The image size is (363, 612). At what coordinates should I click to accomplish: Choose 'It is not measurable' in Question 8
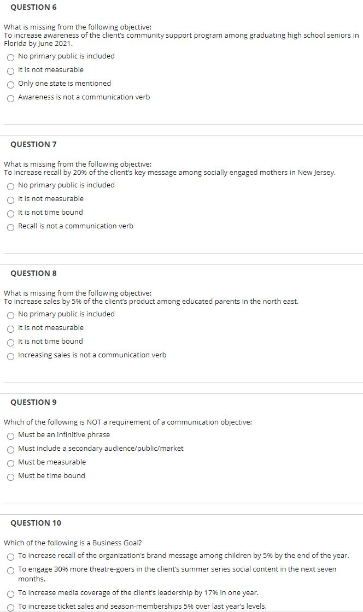click(x=11, y=328)
